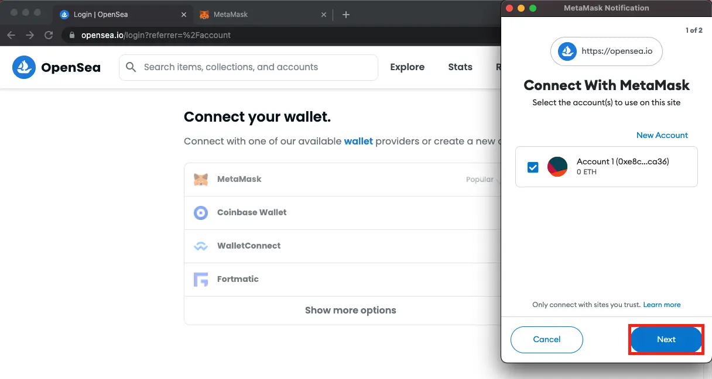712x379 pixels.
Task: Open the New Account link
Action: tap(662, 135)
